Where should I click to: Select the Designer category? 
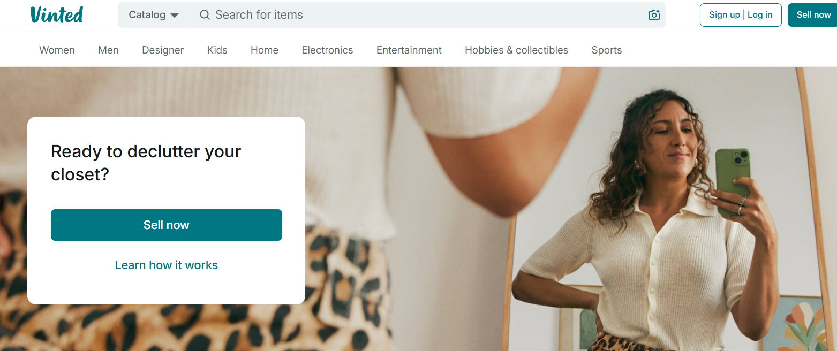click(x=163, y=50)
